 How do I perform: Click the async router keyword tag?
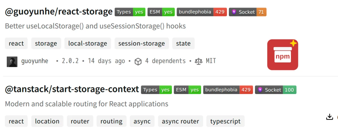pyautogui.click(x=181, y=121)
